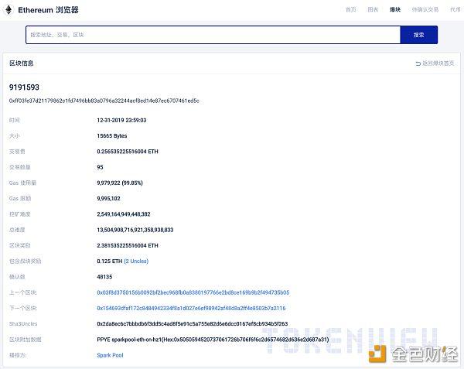Click the Ethereum diamond logo icon
This screenshot has width=464, height=369.
[x=9, y=10]
